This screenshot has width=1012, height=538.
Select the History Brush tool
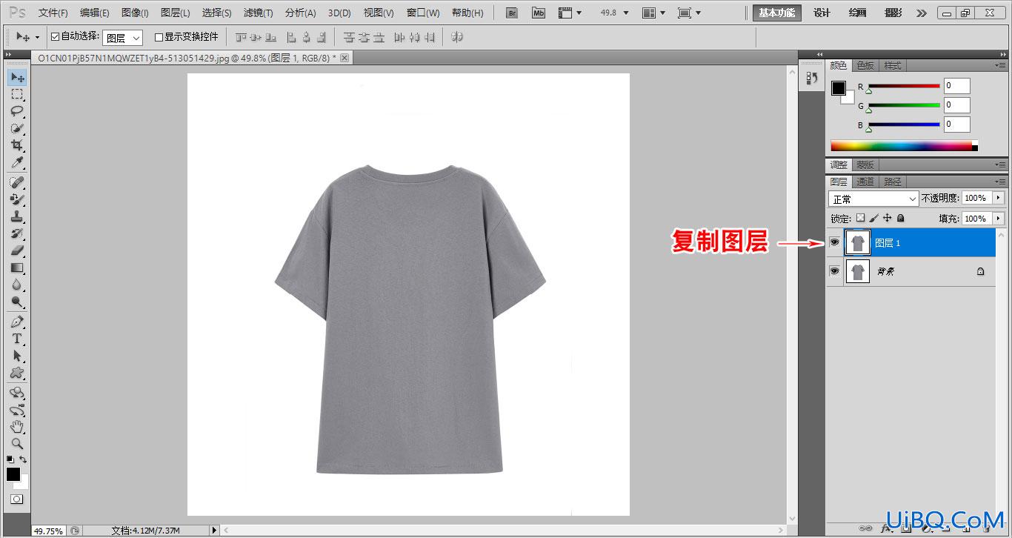tap(17, 233)
